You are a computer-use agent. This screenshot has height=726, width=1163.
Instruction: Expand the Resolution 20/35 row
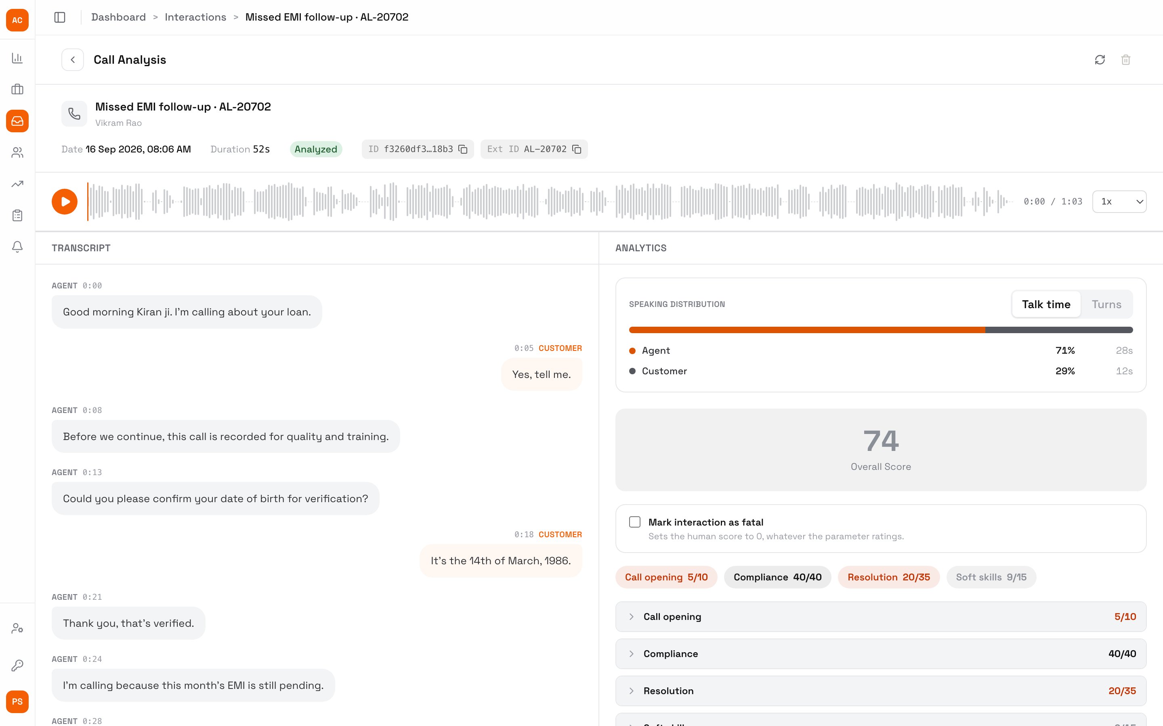tap(881, 691)
